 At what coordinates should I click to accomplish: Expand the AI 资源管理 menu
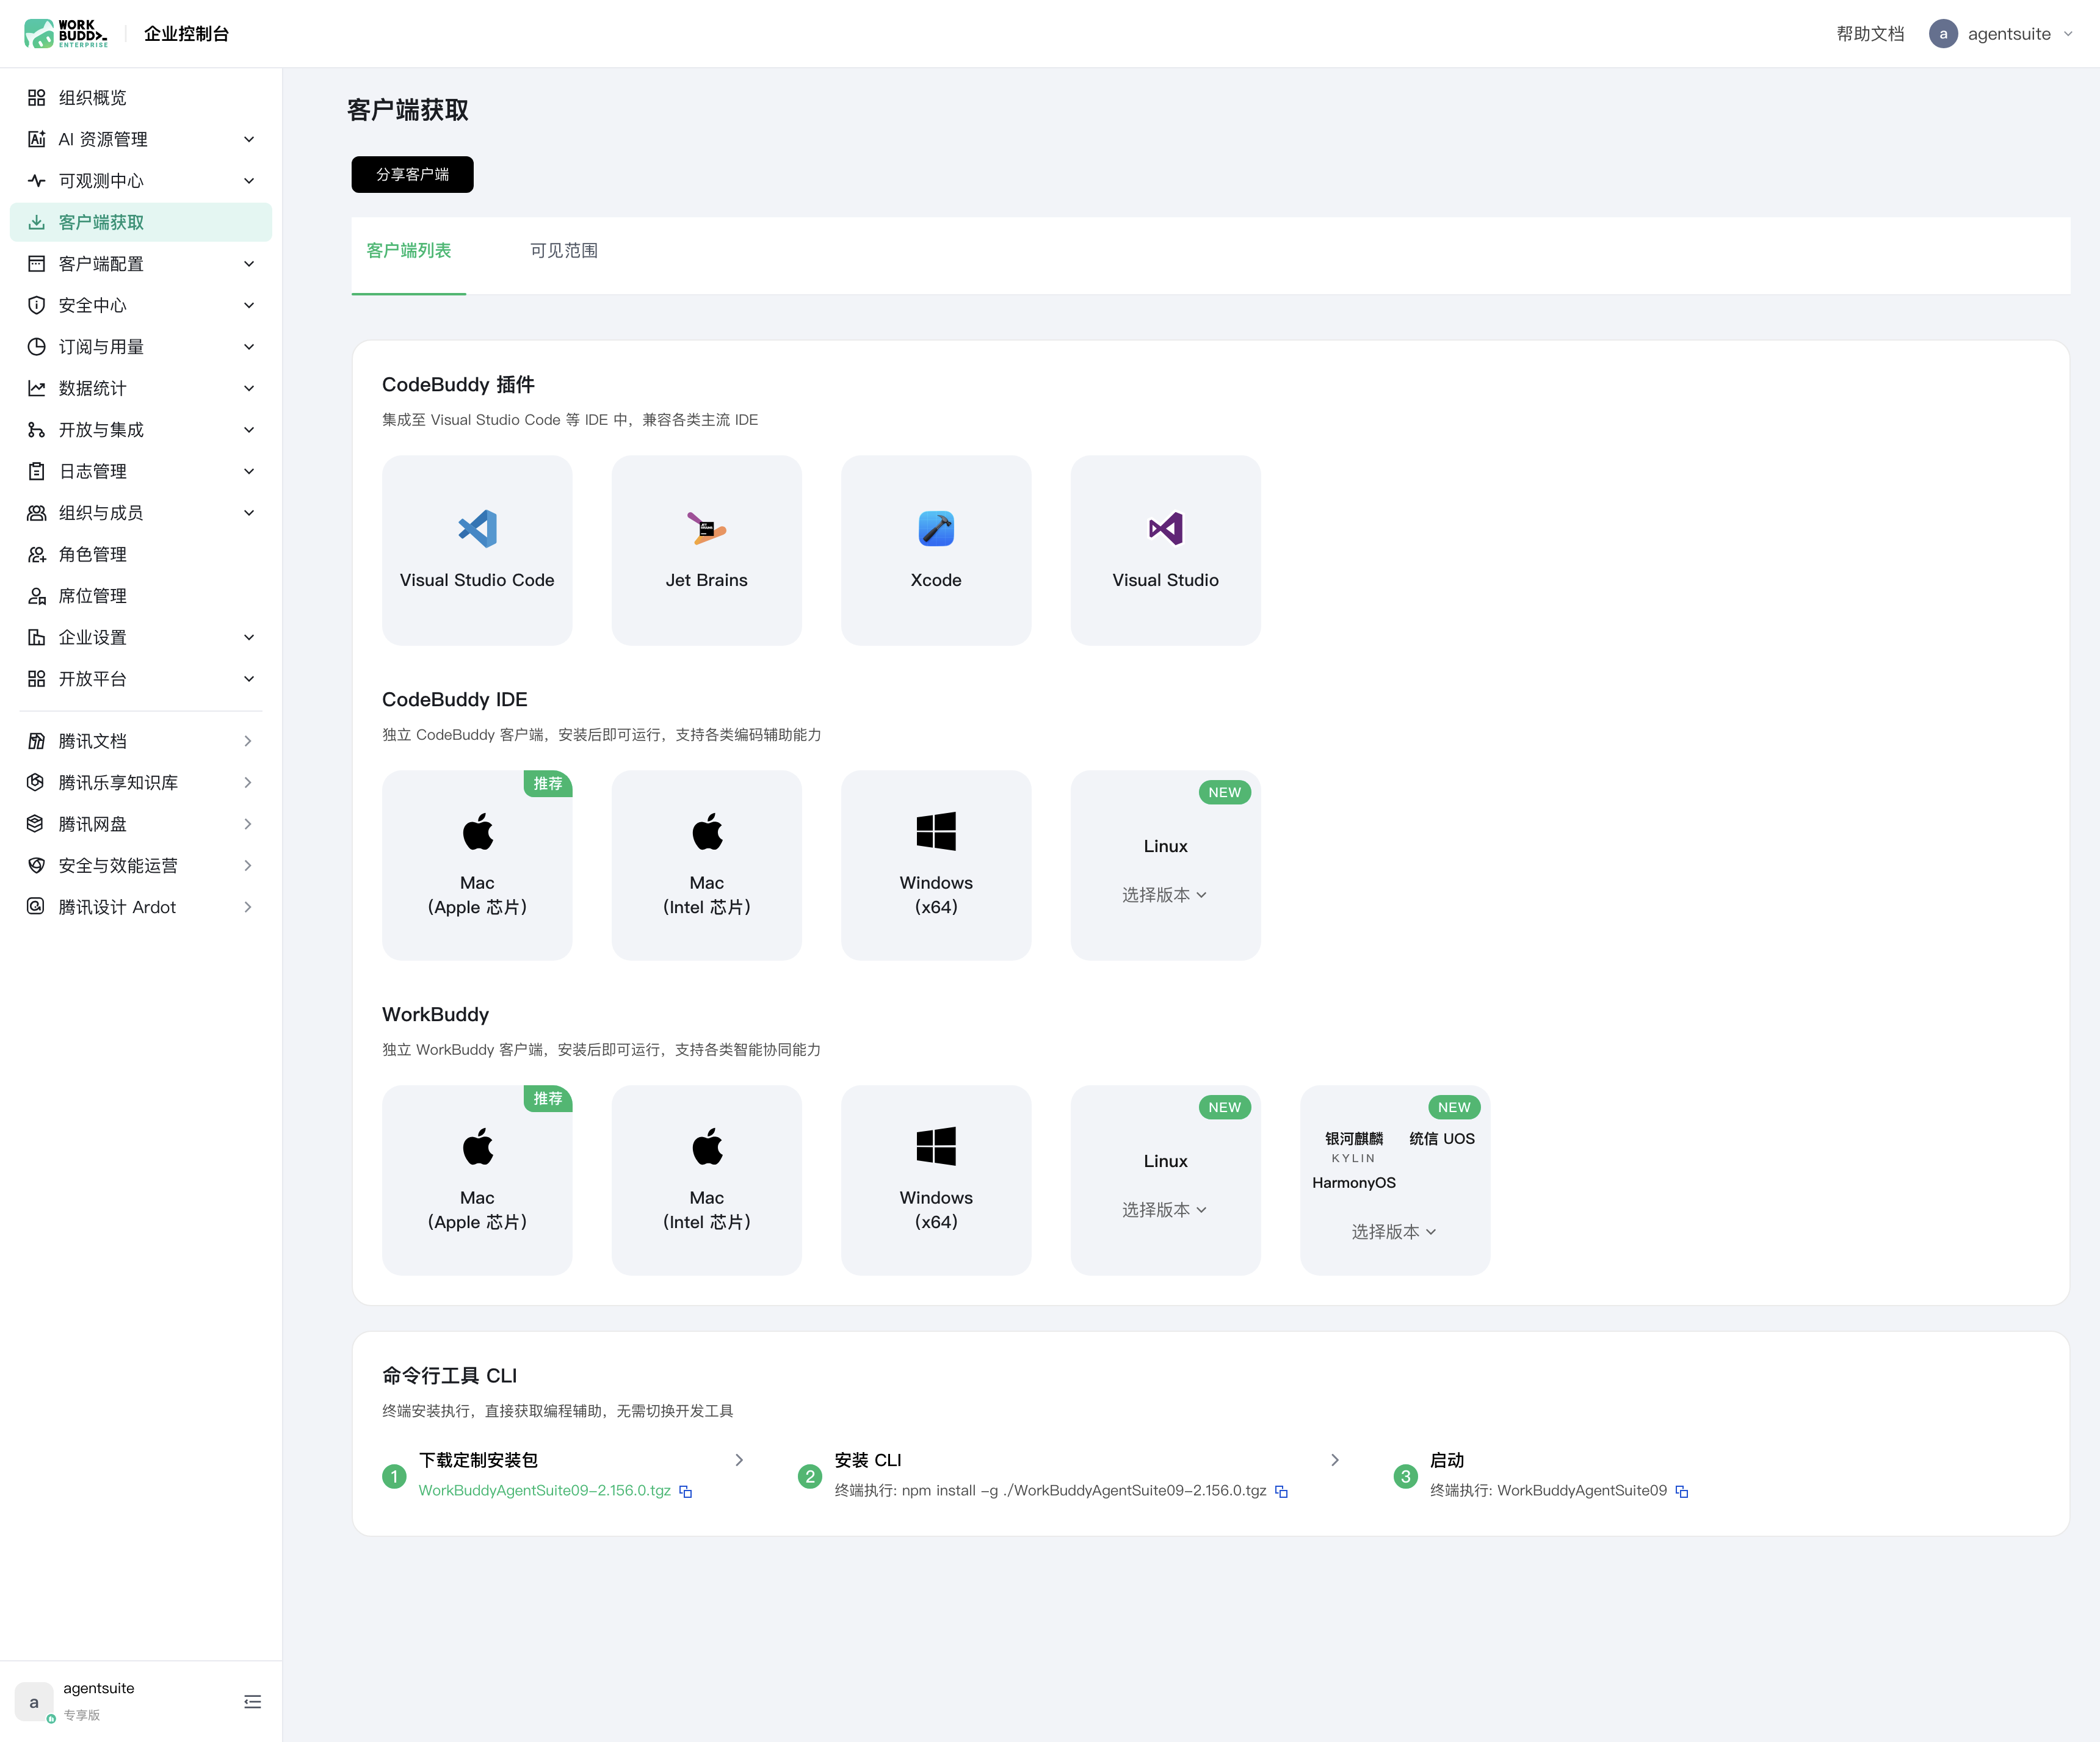(140, 139)
